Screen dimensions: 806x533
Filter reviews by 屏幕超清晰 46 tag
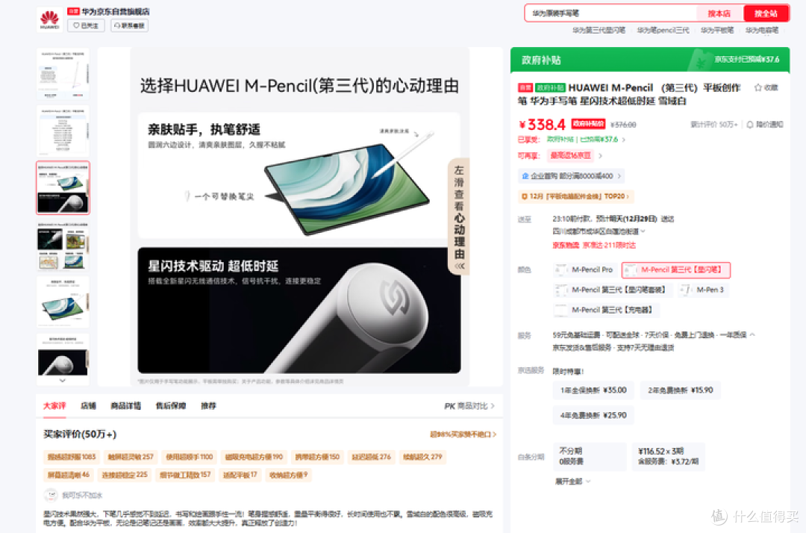69,475
